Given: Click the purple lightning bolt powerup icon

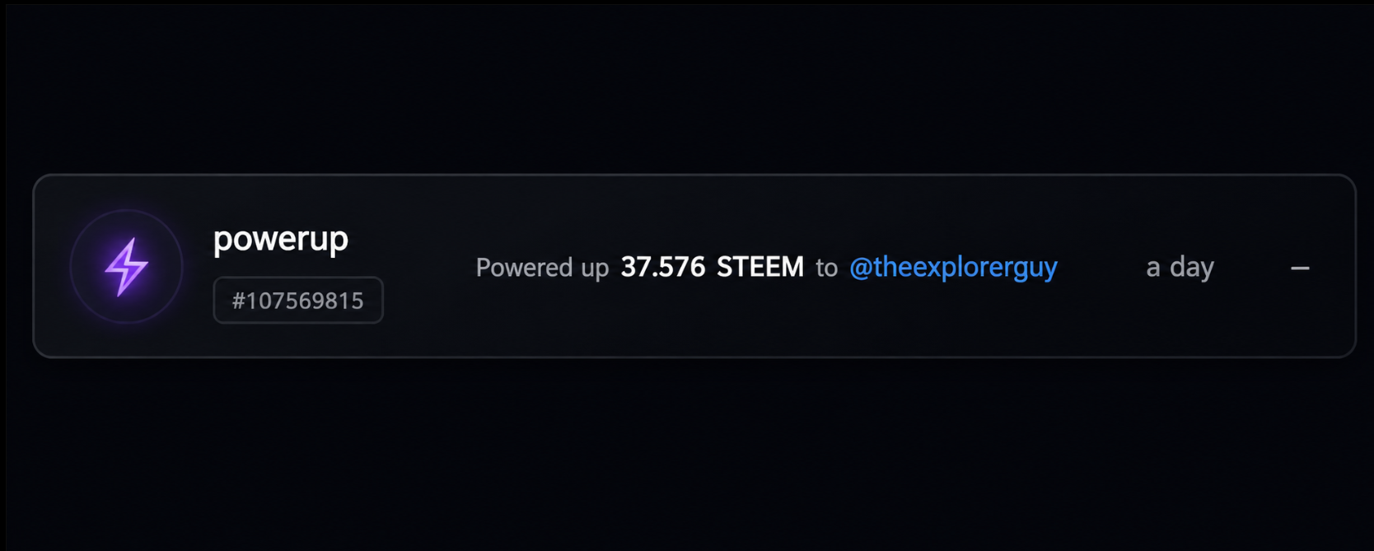Looking at the screenshot, I should [126, 267].
